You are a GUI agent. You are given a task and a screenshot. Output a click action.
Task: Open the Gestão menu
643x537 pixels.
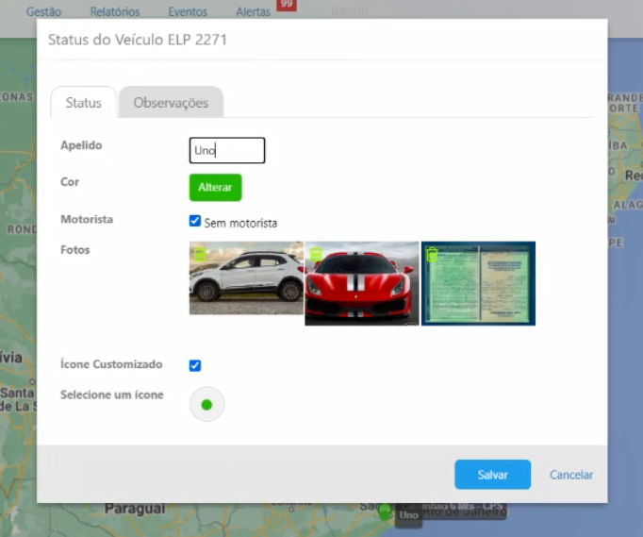(43, 12)
